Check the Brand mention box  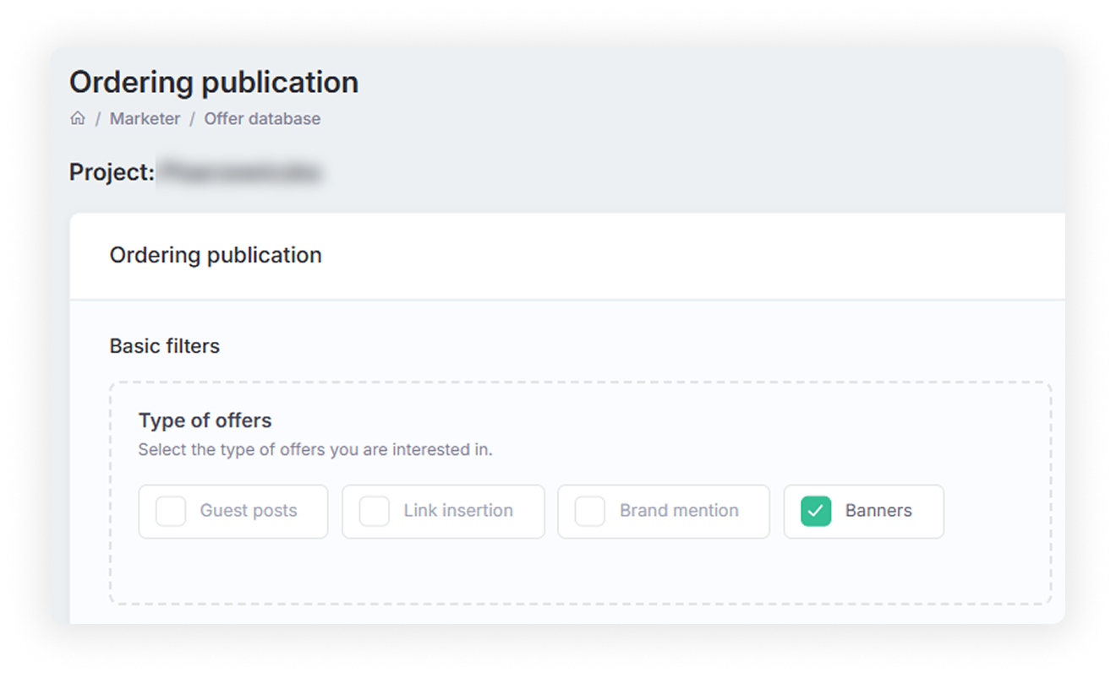(590, 511)
